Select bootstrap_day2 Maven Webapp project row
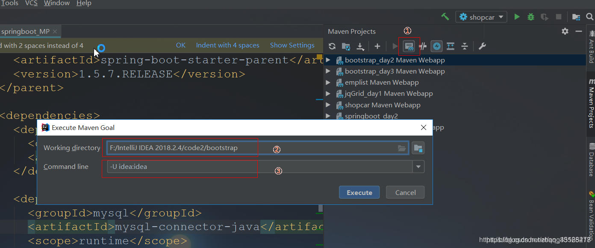Image resolution: width=595 pixels, height=248 pixels. coord(454,60)
